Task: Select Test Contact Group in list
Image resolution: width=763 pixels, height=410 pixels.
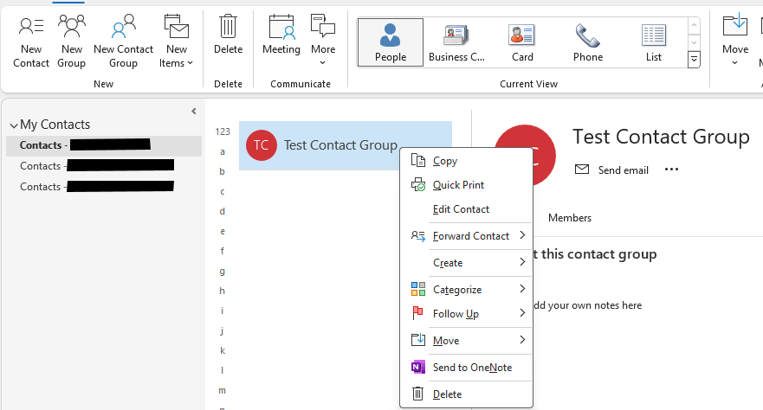Action: (346, 144)
